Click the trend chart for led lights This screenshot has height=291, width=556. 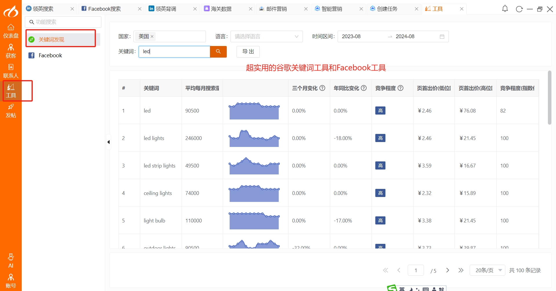[x=254, y=138]
